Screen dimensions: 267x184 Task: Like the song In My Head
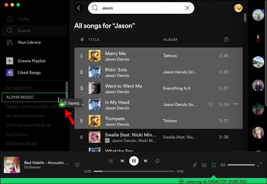click(x=210, y=104)
